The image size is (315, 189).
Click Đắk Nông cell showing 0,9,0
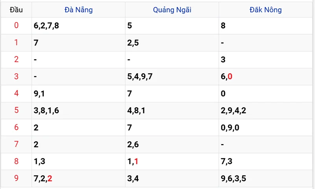coord(230,128)
